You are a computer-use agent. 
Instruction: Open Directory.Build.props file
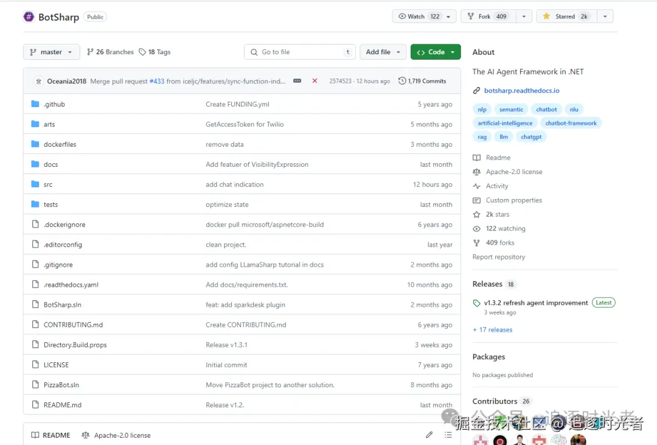coord(75,345)
